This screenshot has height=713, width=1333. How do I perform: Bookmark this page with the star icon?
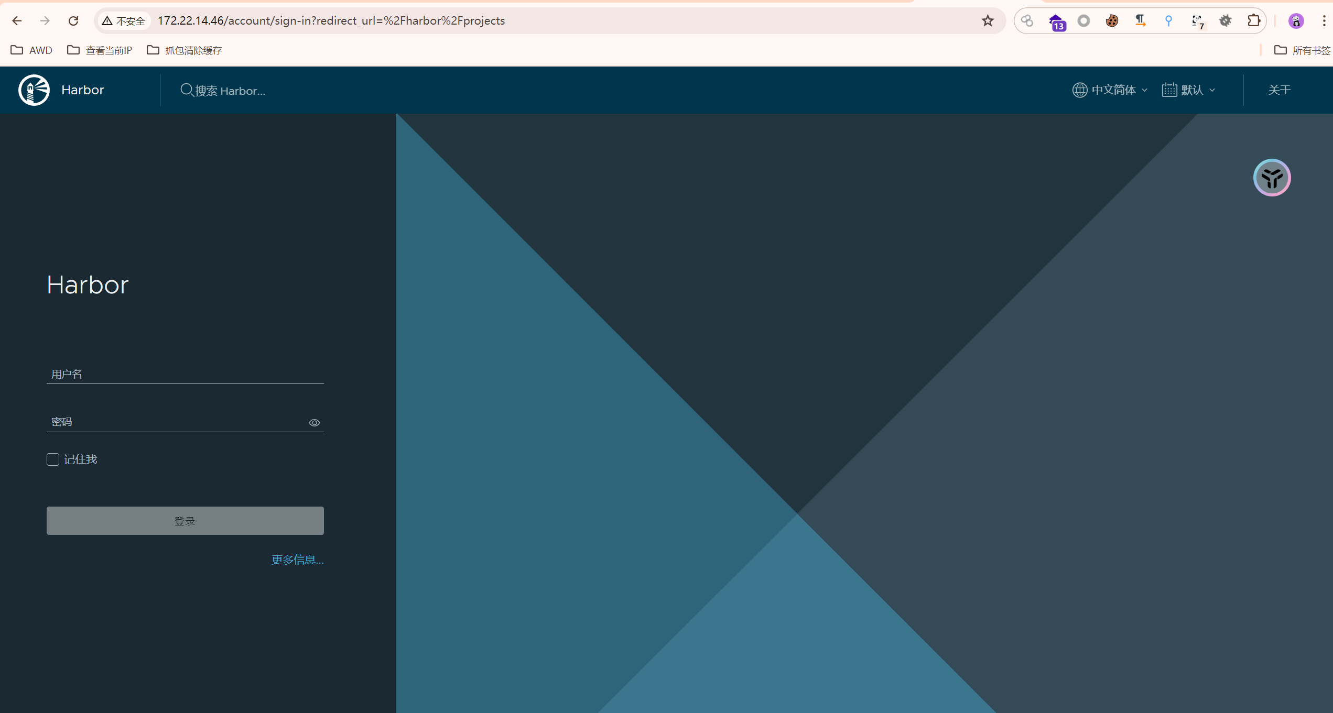[988, 21]
